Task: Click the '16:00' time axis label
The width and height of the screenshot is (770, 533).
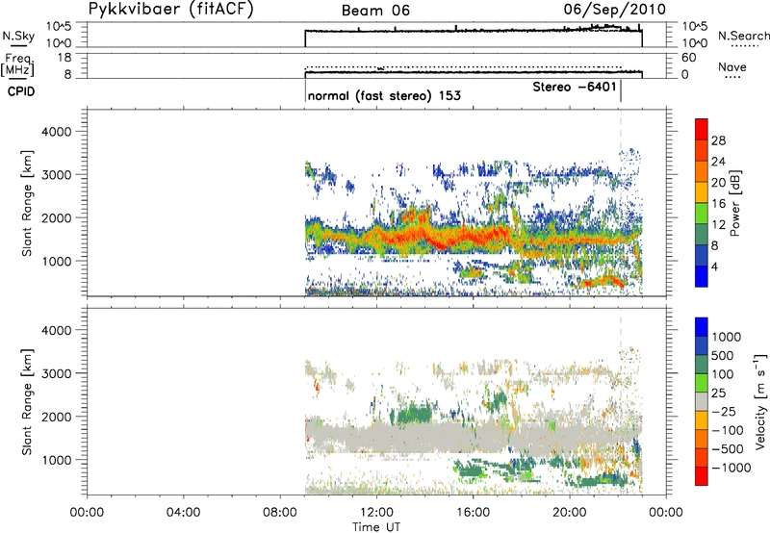Action: [473, 512]
